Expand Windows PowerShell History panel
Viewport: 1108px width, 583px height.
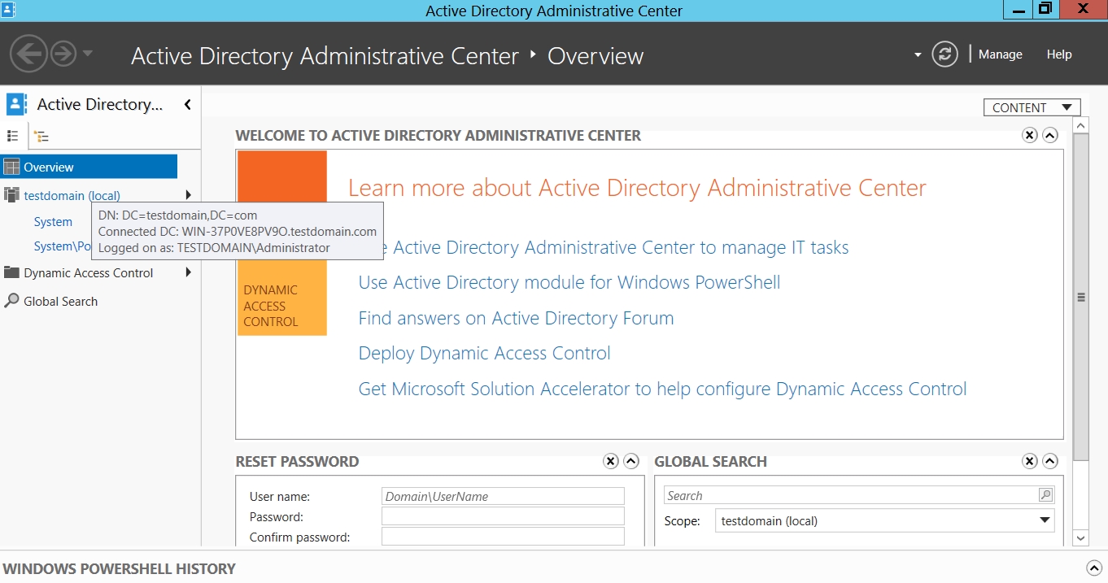tap(1093, 568)
